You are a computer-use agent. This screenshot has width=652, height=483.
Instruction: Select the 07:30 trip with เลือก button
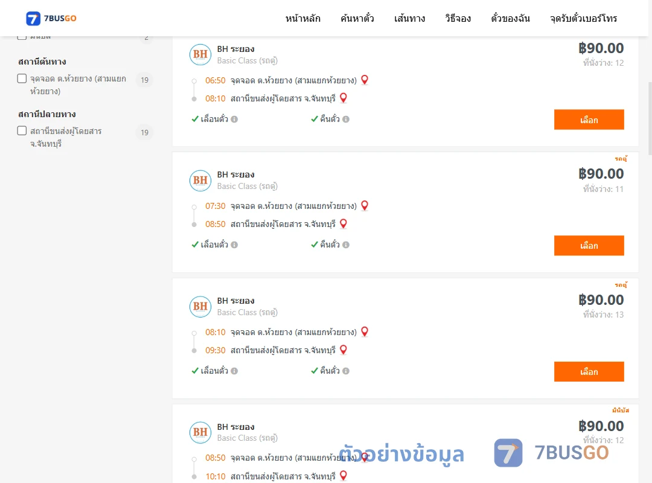pyautogui.click(x=589, y=246)
